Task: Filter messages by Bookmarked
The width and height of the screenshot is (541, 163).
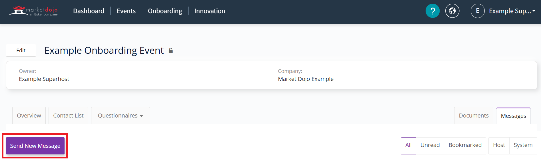Action: point(465,145)
